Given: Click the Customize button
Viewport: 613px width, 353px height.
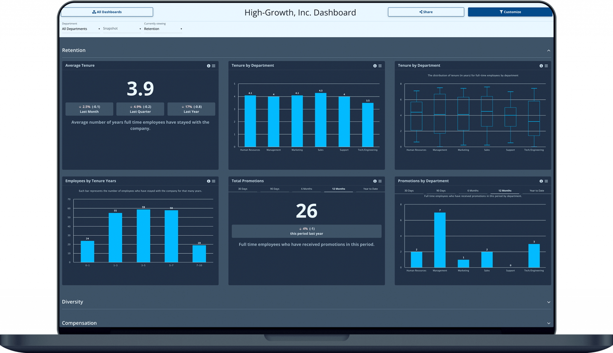Looking at the screenshot, I should (510, 12).
